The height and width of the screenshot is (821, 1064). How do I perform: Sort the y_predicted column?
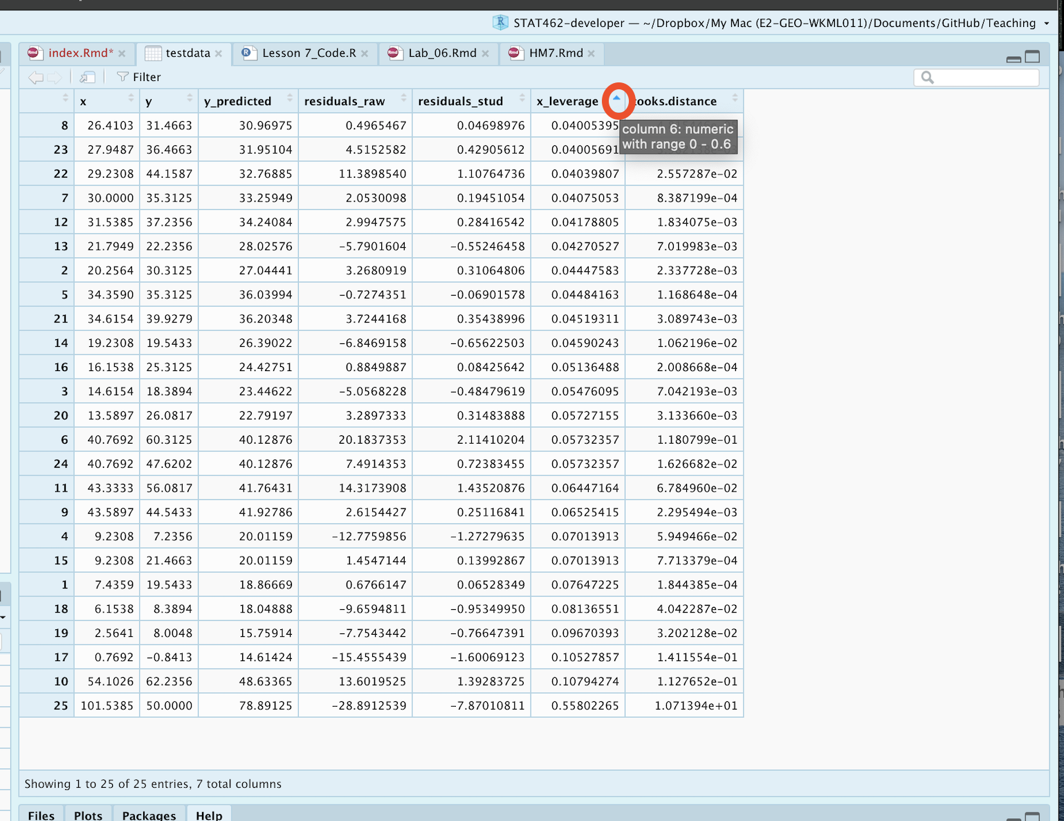pos(290,98)
